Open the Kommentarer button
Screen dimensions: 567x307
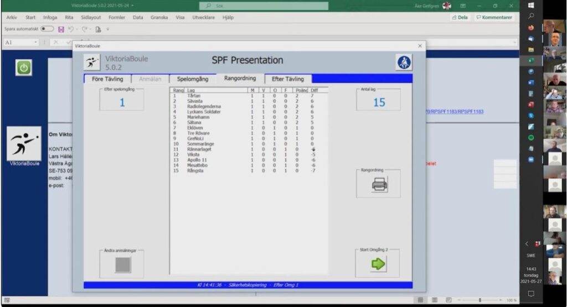coord(494,17)
